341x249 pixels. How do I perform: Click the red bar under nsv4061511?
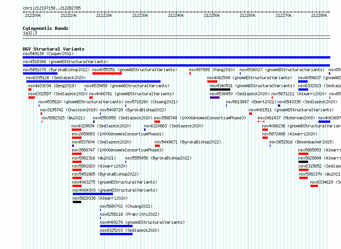coord(251,114)
